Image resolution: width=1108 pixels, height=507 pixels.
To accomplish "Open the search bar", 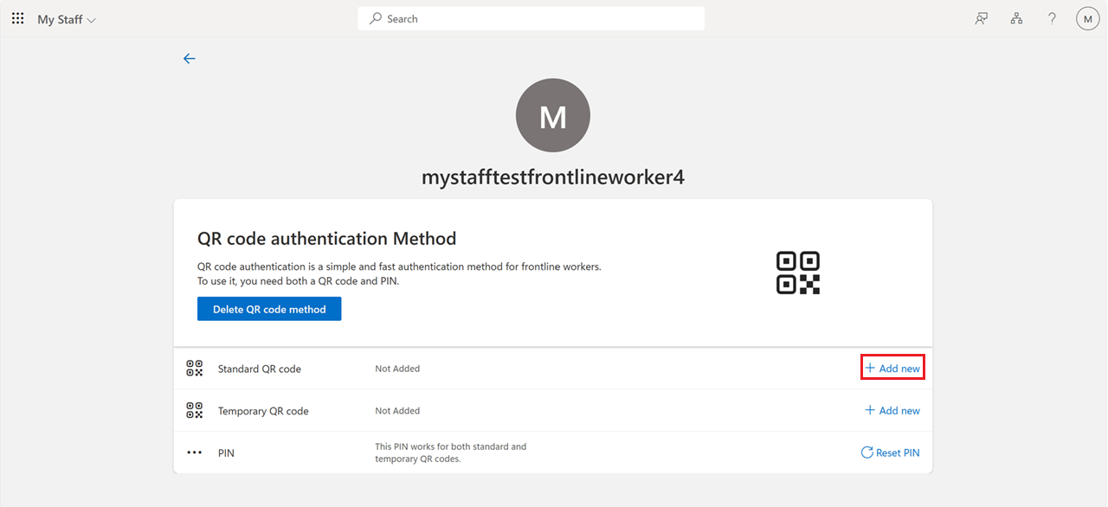I will [x=531, y=18].
